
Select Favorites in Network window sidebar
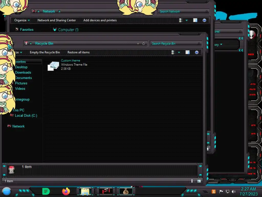click(x=27, y=29)
